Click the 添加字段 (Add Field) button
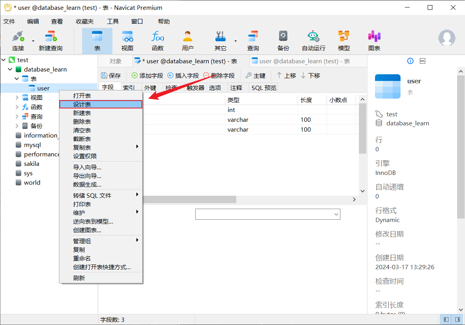This screenshot has height=325, width=465. tap(147, 75)
